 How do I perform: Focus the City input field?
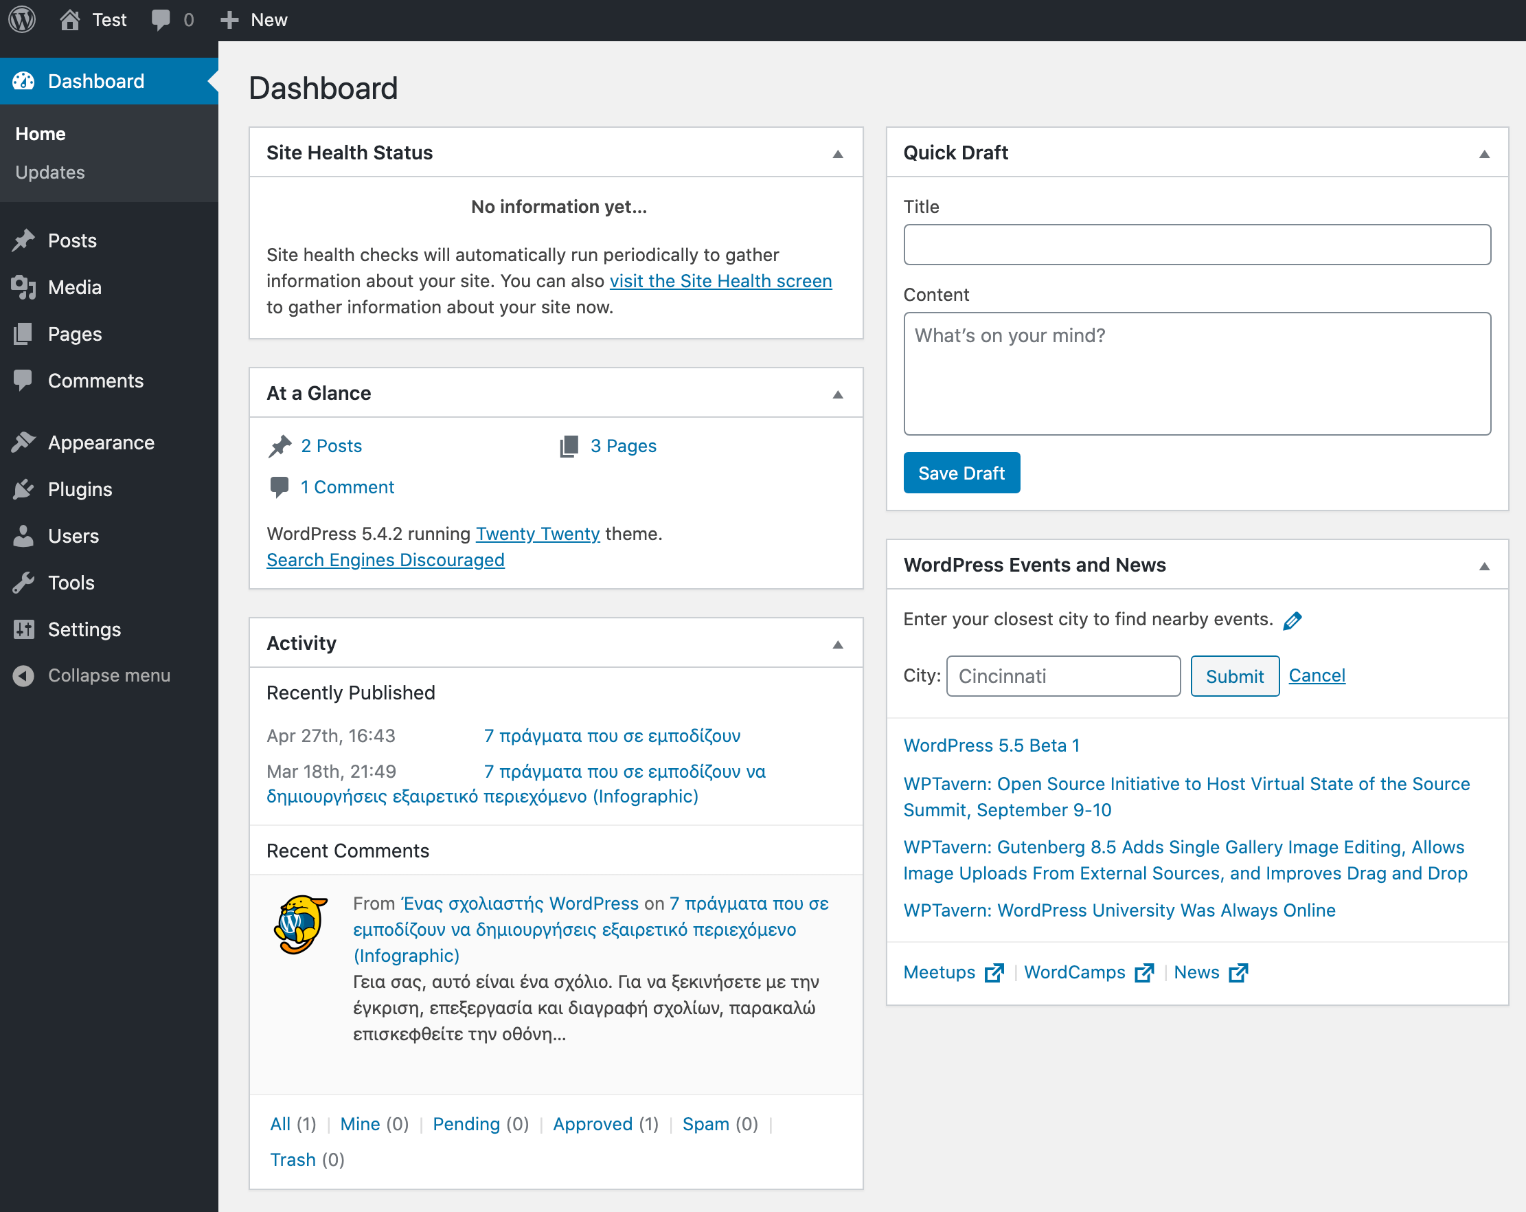point(1064,676)
